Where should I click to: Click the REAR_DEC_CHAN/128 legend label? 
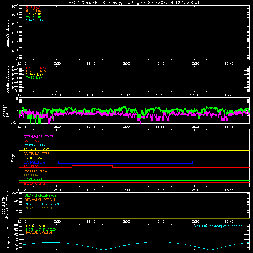click(42, 204)
